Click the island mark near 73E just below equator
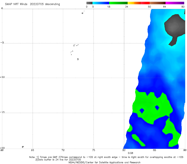 coord(82,13)
